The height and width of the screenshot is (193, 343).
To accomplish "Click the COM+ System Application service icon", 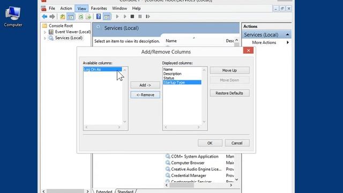I will pos(168,156).
